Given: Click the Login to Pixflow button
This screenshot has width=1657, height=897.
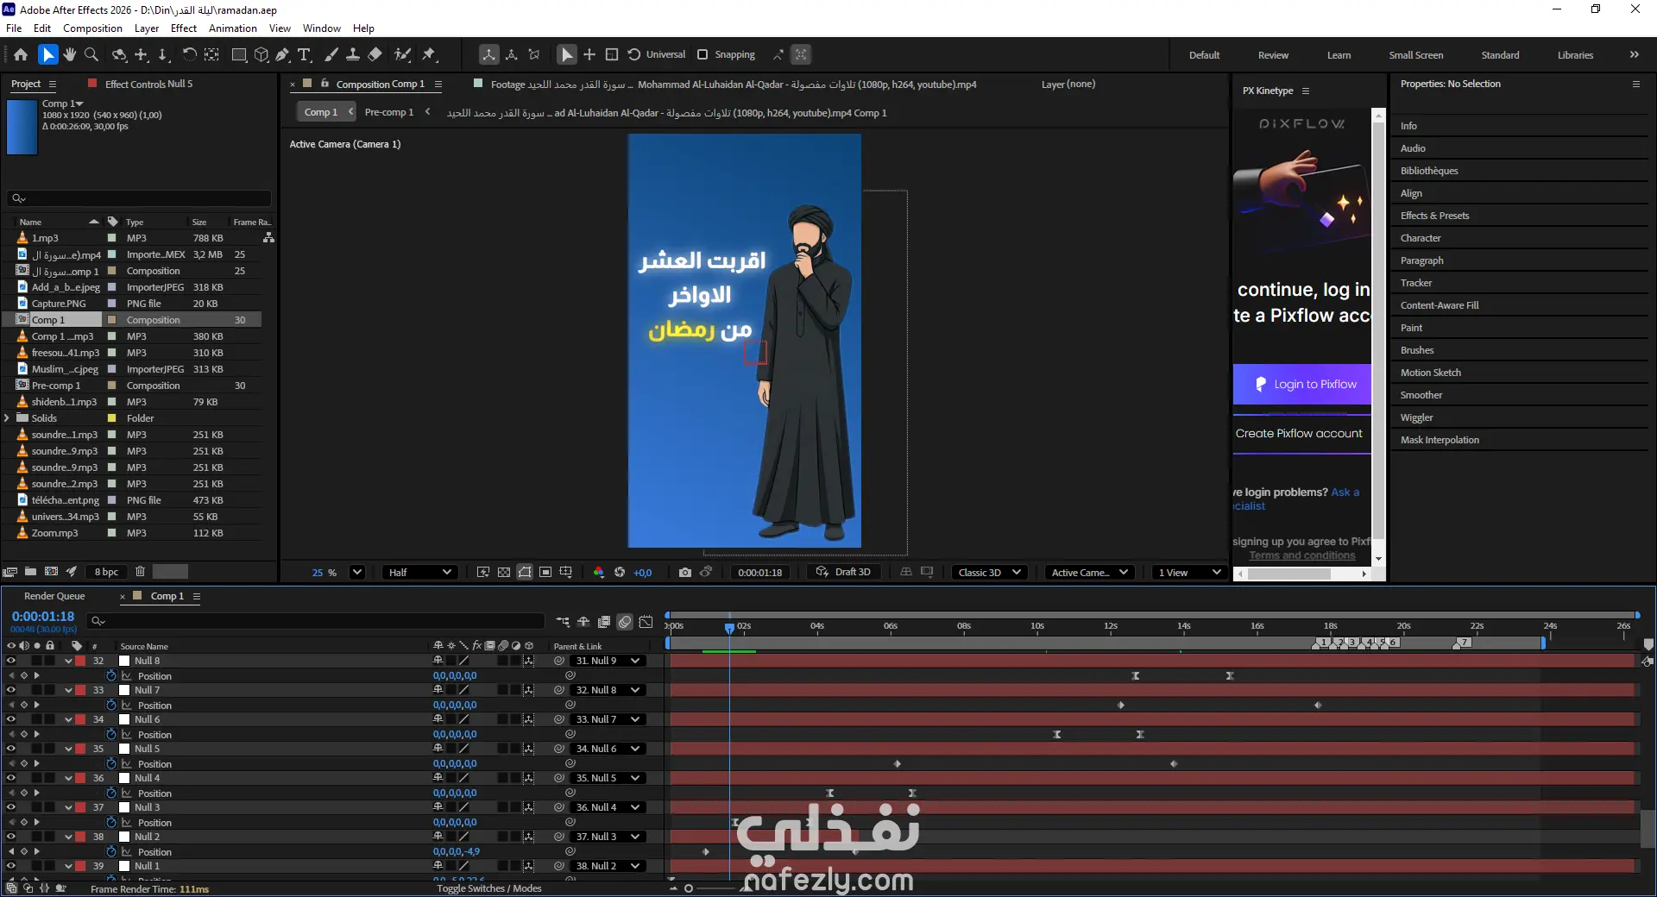Looking at the screenshot, I should (1301, 384).
